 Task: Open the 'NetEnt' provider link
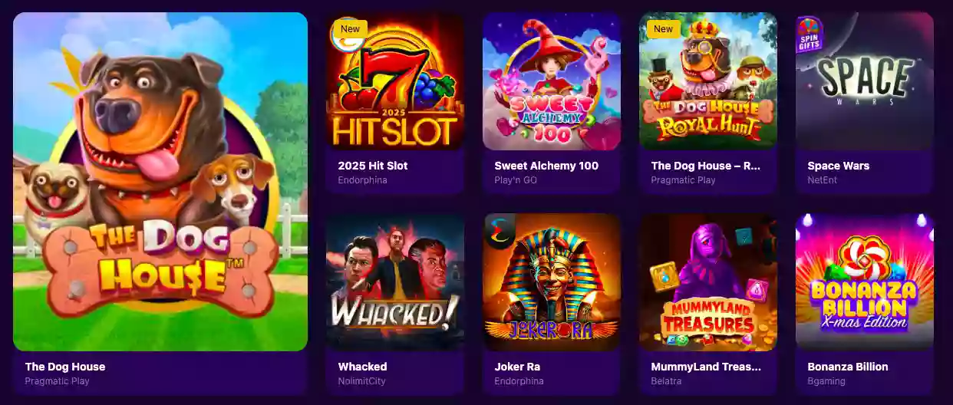(x=823, y=180)
